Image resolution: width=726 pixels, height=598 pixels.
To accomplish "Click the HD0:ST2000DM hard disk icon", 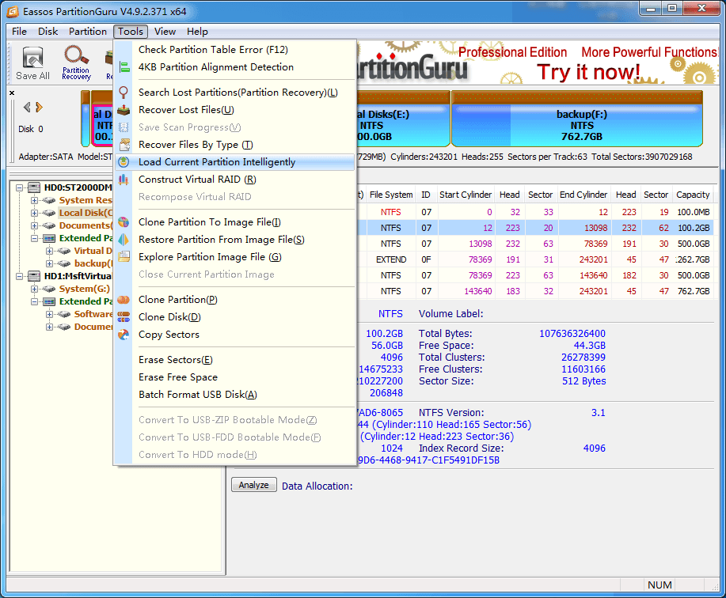I will 34,187.
